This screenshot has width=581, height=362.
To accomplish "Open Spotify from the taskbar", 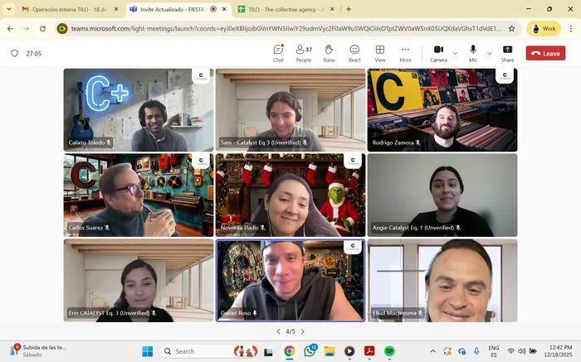I will (x=389, y=351).
